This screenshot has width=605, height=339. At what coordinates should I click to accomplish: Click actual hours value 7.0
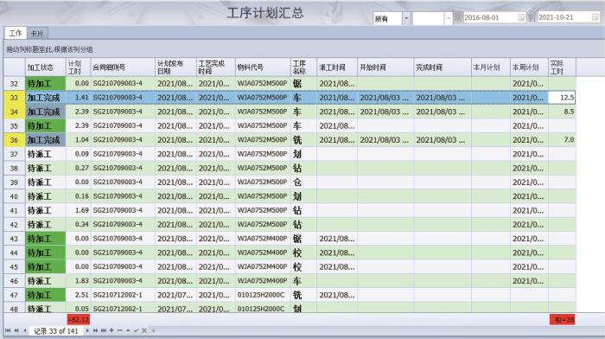(562, 140)
